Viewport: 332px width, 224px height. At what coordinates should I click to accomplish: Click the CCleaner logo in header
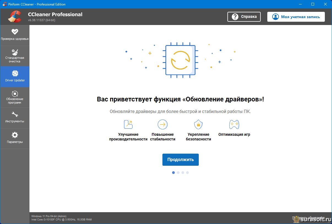(x=15, y=16)
